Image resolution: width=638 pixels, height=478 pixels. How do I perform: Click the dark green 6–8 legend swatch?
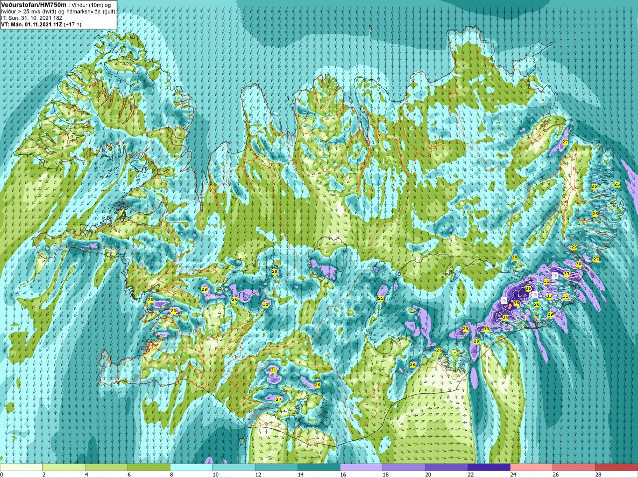(x=149, y=468)
